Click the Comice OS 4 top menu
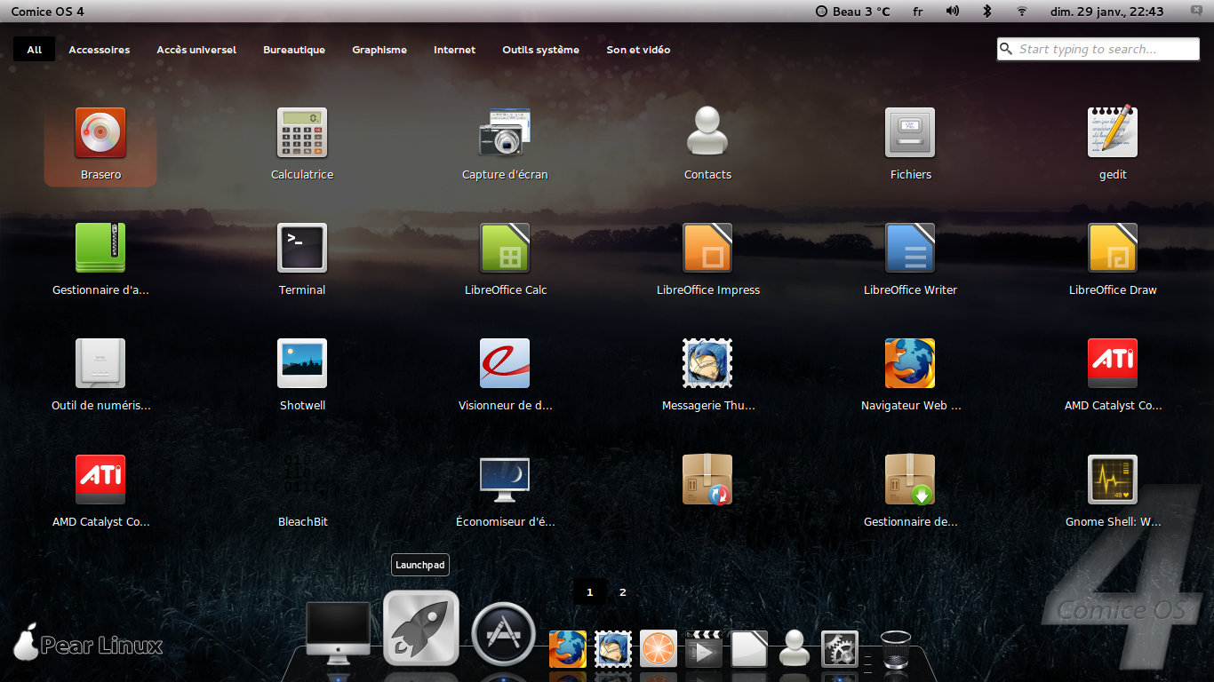Screen dimensions: 1214x682 pos(48,12)
